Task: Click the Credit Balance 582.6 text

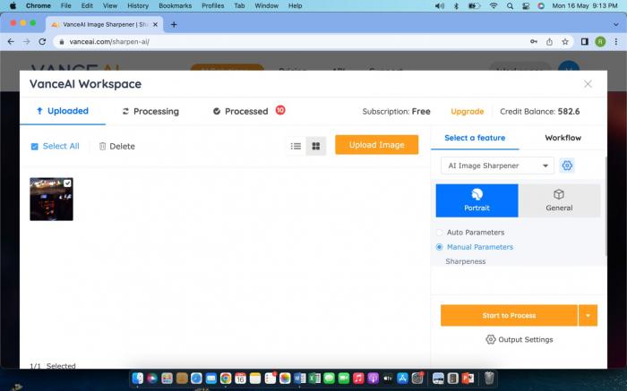Action: coord(540,112)
